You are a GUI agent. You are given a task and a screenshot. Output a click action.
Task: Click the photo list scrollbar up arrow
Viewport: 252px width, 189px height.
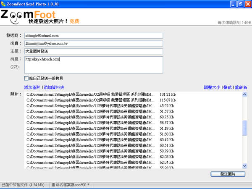pos(245,94)
